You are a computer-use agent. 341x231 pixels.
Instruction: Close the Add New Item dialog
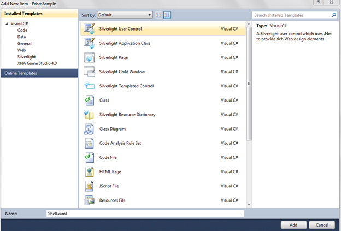pos(331,2)
